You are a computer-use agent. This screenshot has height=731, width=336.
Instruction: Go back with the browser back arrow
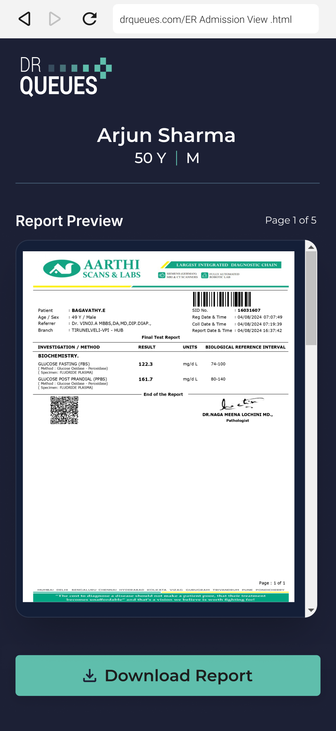(x=25, y=19)
